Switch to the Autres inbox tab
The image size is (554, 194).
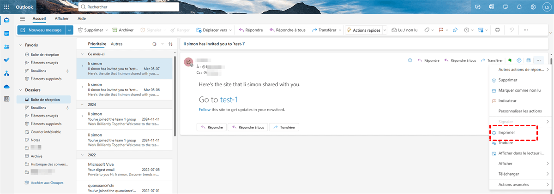click(117, 44)
